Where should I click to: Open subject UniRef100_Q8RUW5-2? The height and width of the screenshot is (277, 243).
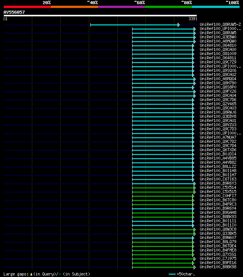pyautogui.click(x=220, y=24)
